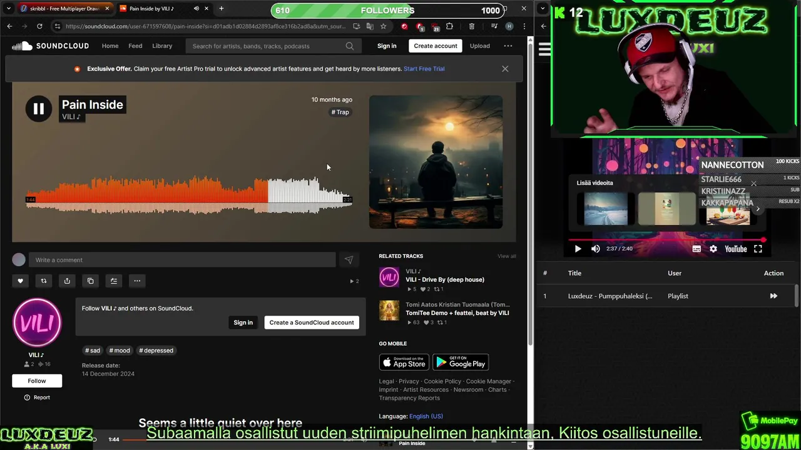Click Sign in in the follow prompt
The width and height of the screenshot is (801, 450).
click(x=243, y=322)
